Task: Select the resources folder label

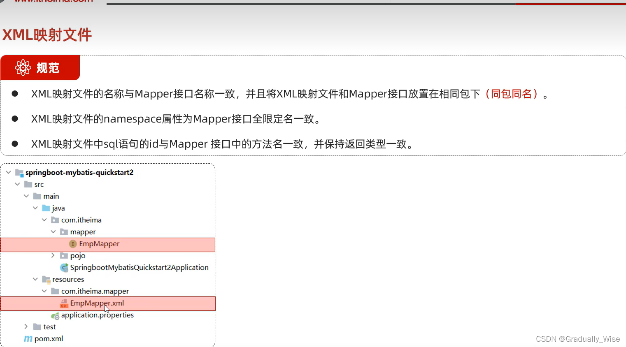Action: [68, 280]
